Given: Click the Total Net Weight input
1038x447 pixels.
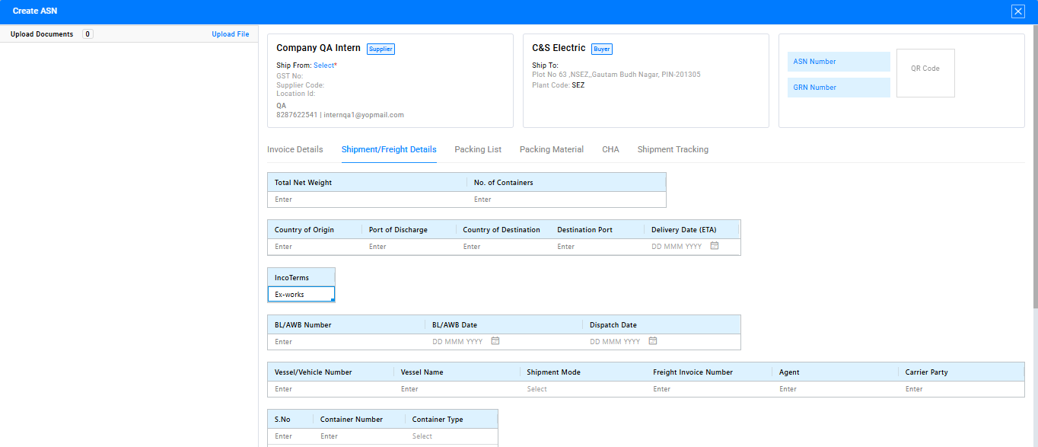Looking at the screenshot, I should click(x=365, y=200).
